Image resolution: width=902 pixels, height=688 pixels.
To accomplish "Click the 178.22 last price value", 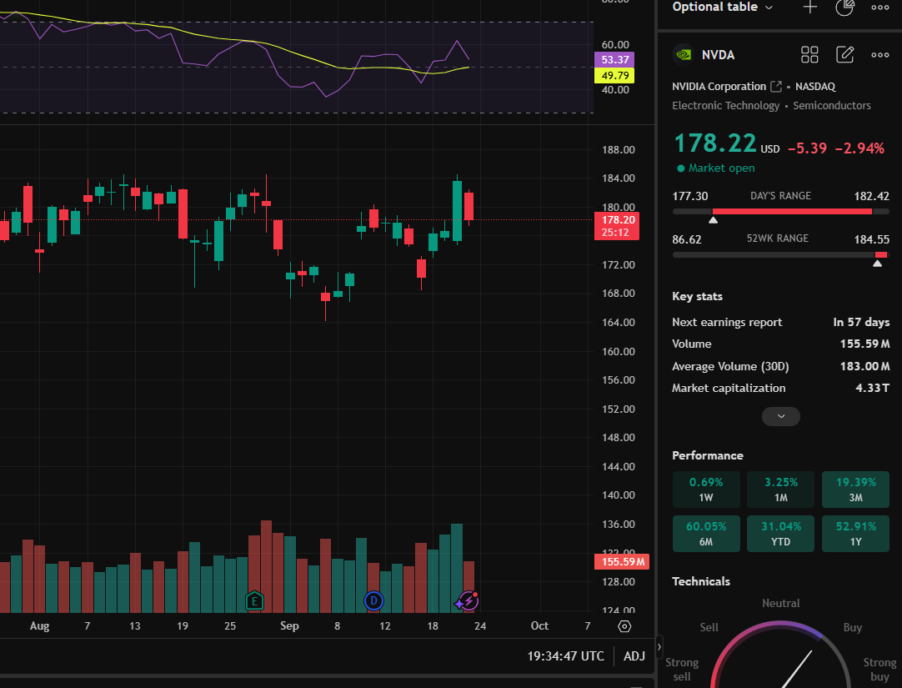I will tap(714, 143).
